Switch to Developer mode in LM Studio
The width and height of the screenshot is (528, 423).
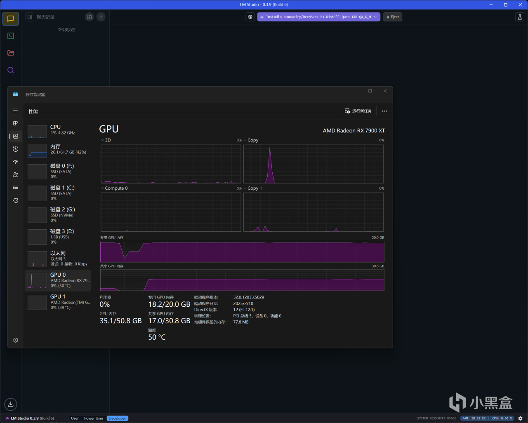coord(118,418)
